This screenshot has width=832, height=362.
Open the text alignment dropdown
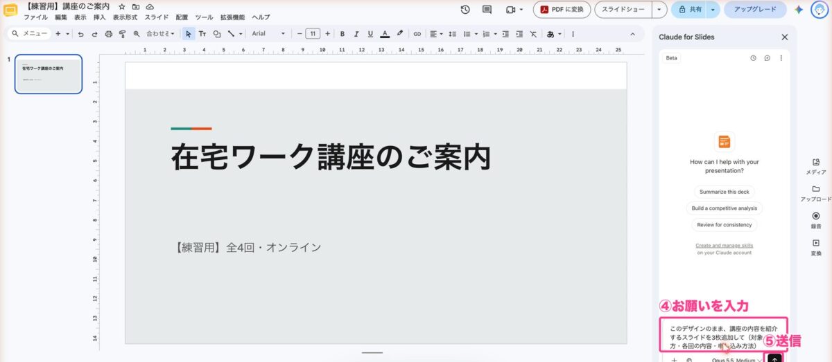(x=436, y=33)
